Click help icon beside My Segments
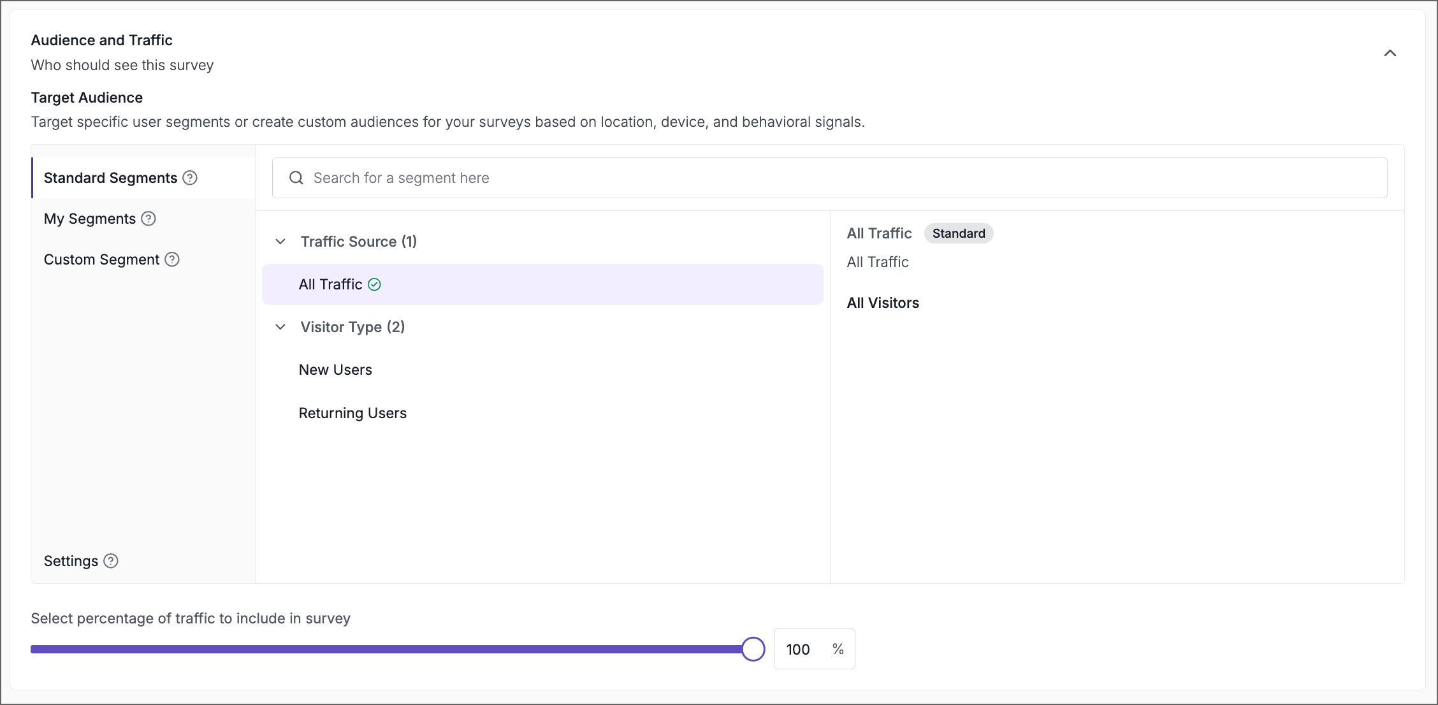 (149, 219)
